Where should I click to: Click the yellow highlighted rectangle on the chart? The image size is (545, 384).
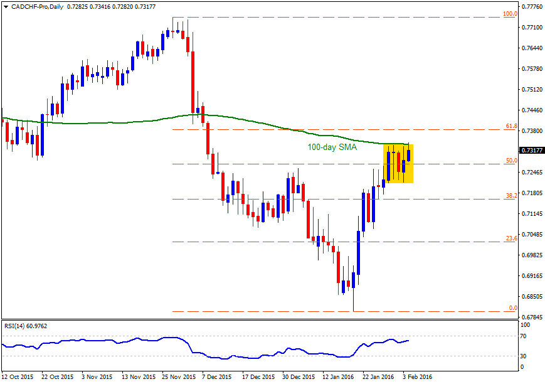[x=398, y=164]
